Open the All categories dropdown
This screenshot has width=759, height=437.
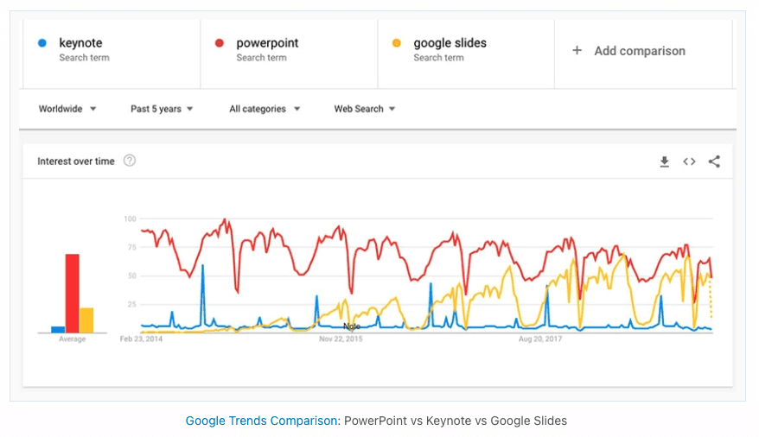(x=265, y=109)
